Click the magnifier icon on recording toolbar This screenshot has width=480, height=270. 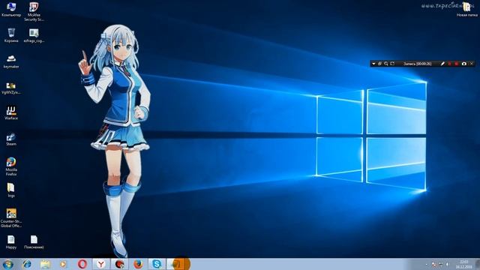pos(386,64)
